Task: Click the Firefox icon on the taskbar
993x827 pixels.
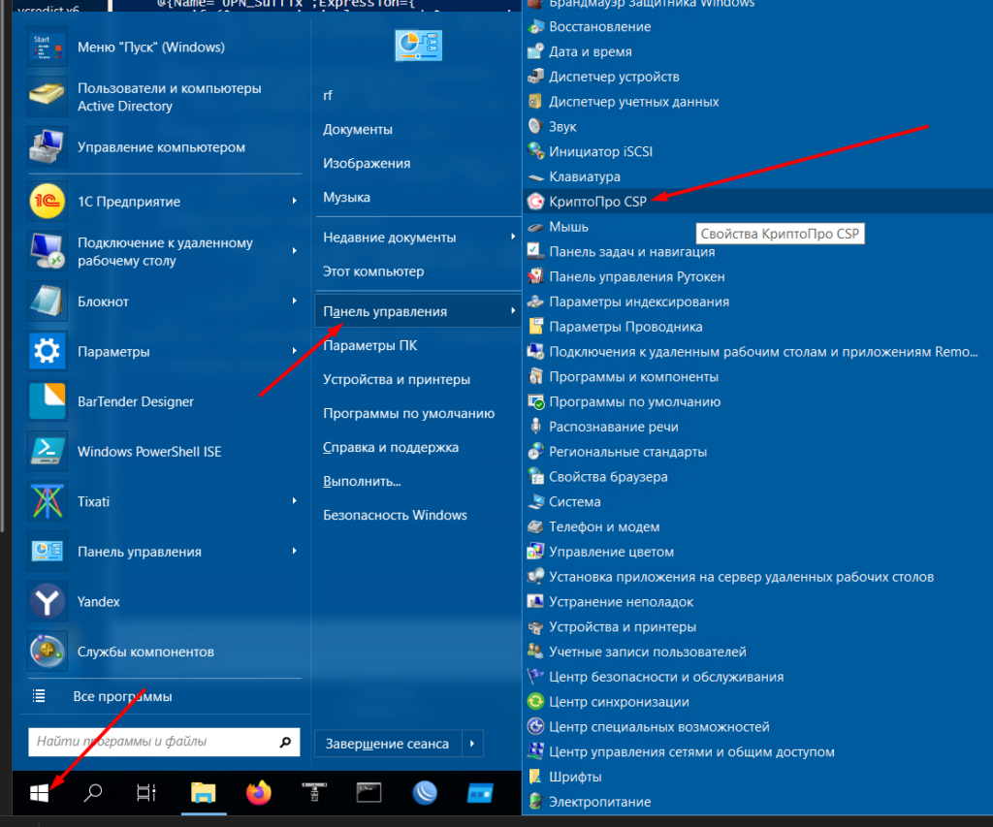Action: point(258,793)
